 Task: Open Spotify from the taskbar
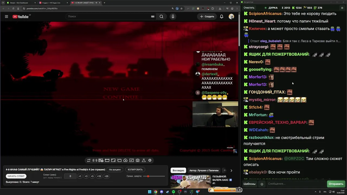pos(173,192)
